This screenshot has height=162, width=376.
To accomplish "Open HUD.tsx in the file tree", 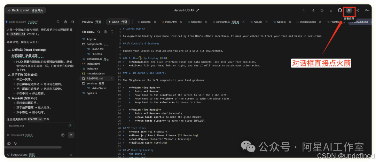I will [97, 54].
